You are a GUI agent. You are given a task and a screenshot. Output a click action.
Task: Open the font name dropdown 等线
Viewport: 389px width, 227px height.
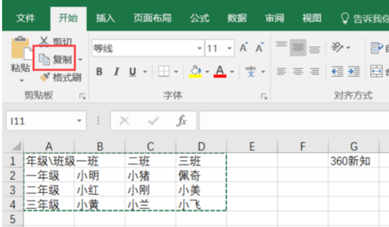(x=200, y=48)
